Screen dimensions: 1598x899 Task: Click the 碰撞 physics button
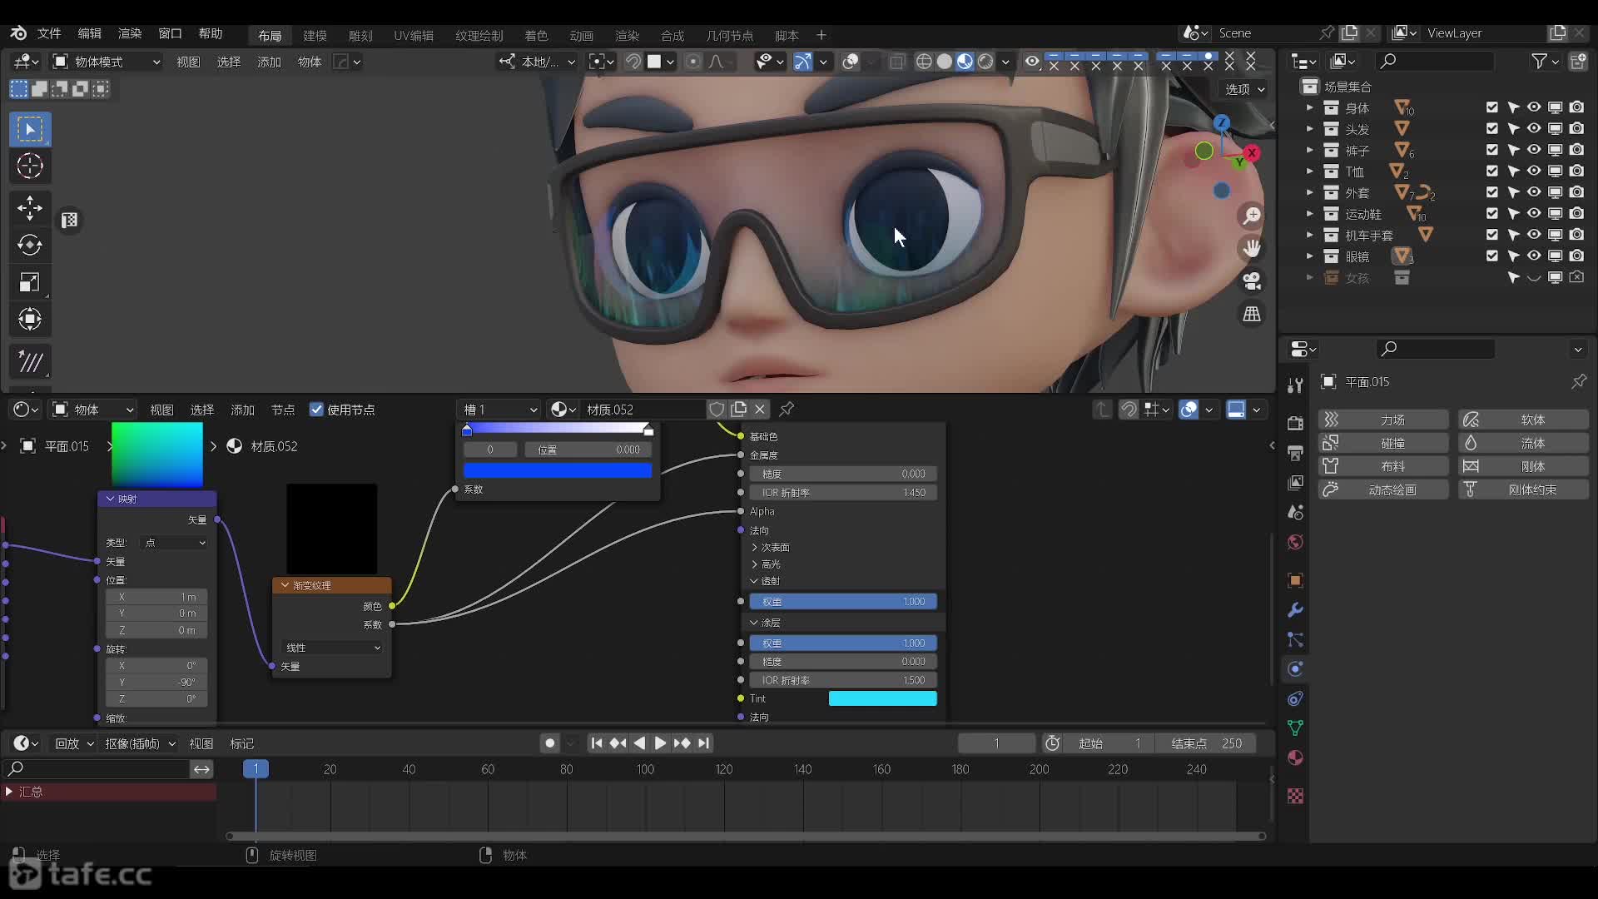[x=1383, y=443]
